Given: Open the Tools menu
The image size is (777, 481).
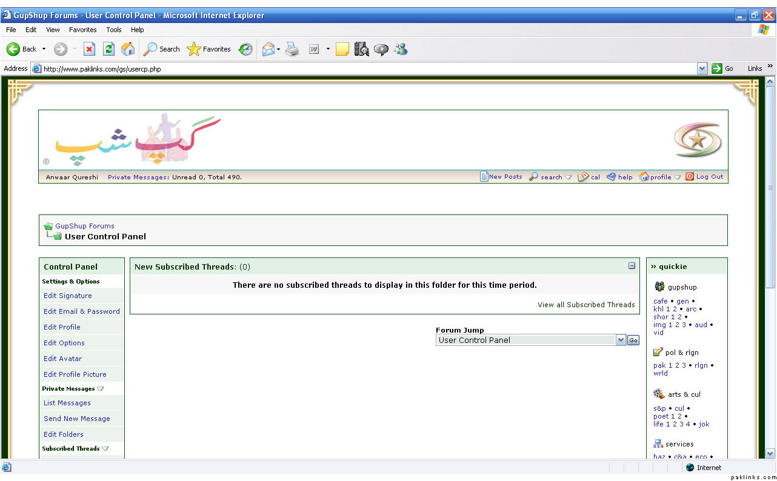Looking at the screenshot, I should [x=114, y=30].
